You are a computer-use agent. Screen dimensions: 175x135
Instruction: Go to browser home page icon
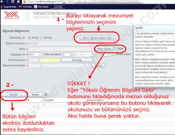[x=18, y=2]
